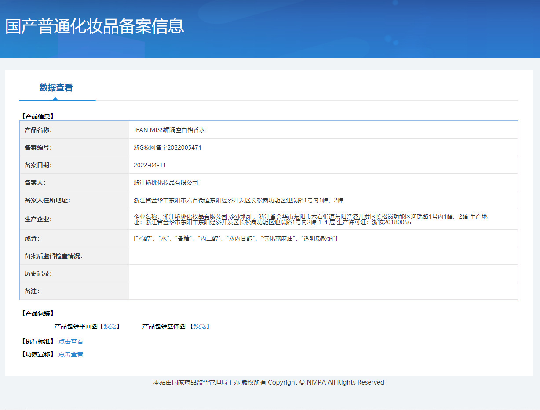Image resolution: width=540 pixels, height=410 pixels.
Task: Click the 备注 row label
Action: 33,291
